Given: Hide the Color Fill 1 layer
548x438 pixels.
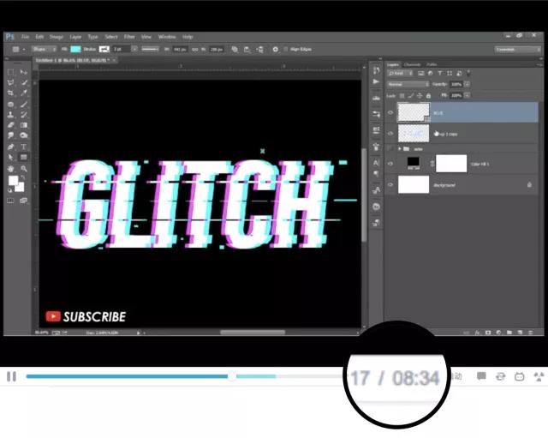Looking at the screenshot, I should tap(390, 164).
